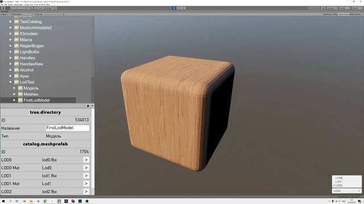Viewport: 364px width, 204px height.
Task: Click the > button for LOD2 lod2.fbx
Action: coord(86,192)
